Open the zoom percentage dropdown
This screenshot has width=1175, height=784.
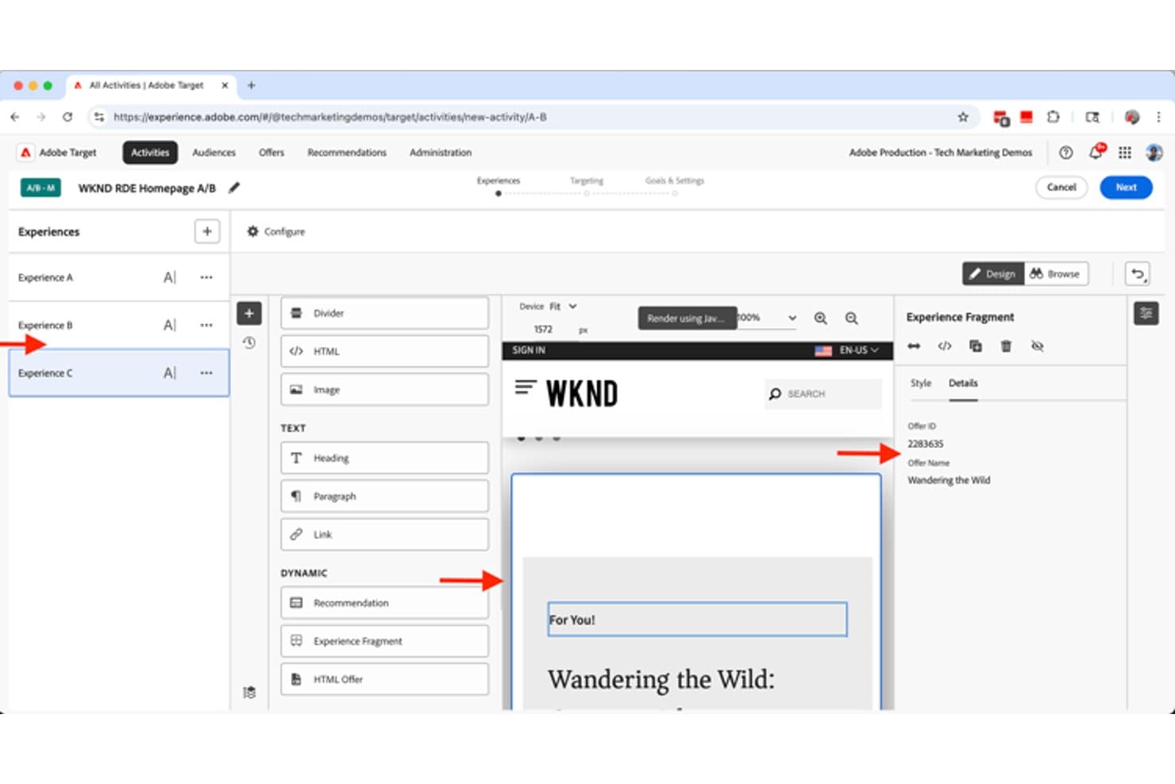tap(767, 317)
